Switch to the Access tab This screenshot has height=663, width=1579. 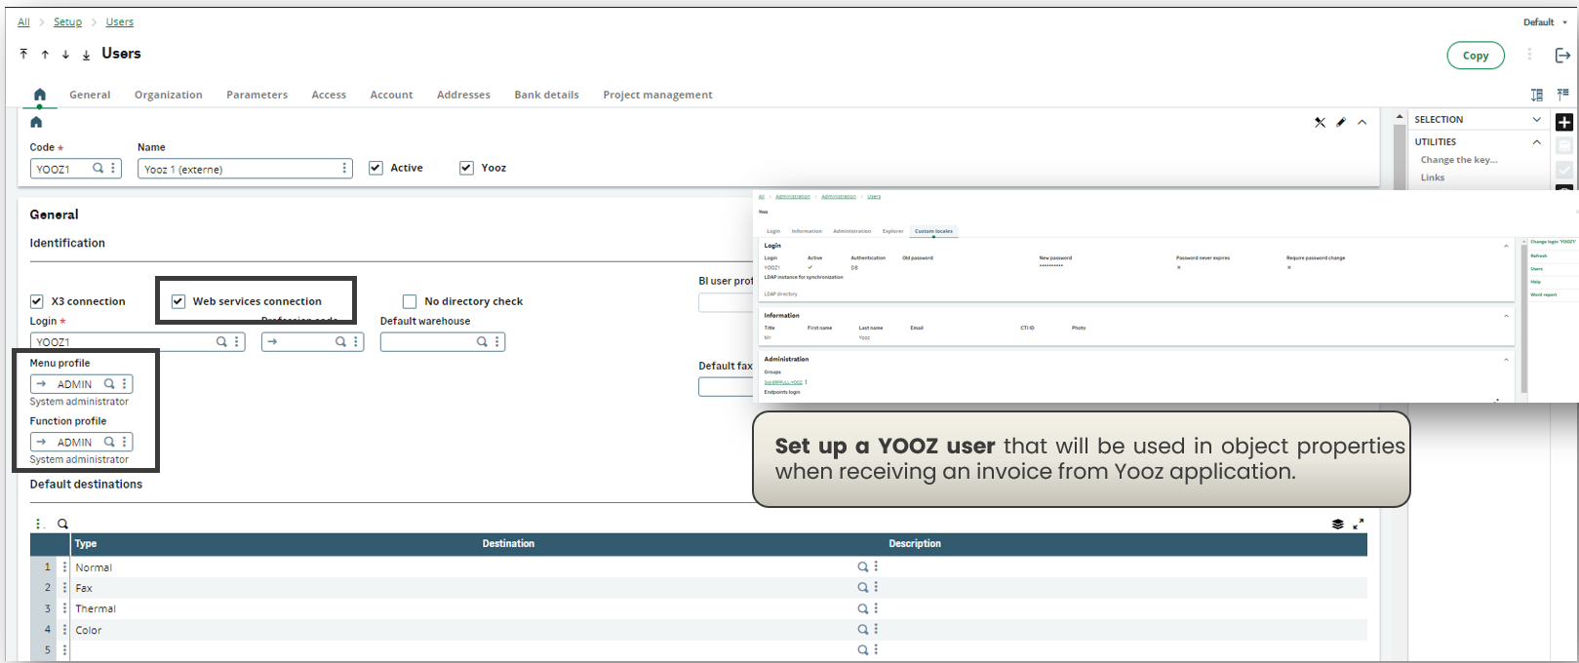pyautogui.click(x=329, y=95)
